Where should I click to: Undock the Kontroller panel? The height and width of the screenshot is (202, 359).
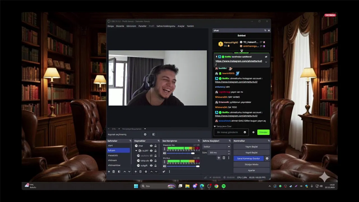point(269,141)
